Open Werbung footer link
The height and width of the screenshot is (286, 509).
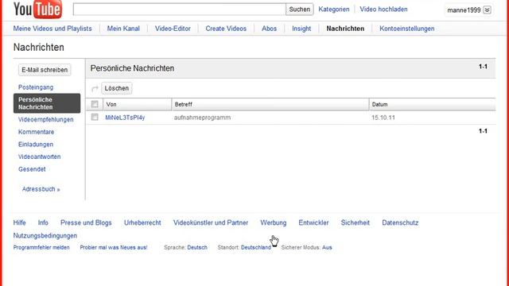click(274, 222)
